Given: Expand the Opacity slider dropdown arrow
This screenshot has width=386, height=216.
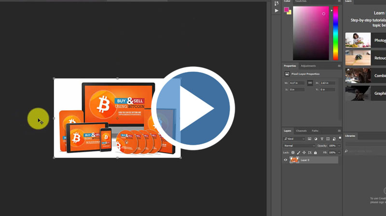Looking at the screenshot, I should (339, 145).
